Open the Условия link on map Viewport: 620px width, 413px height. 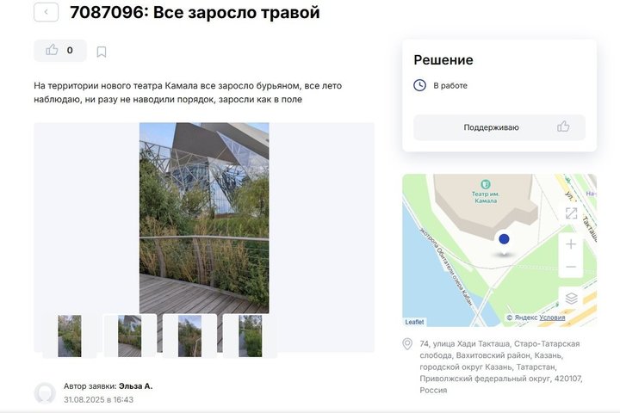[x=552, y=317]
